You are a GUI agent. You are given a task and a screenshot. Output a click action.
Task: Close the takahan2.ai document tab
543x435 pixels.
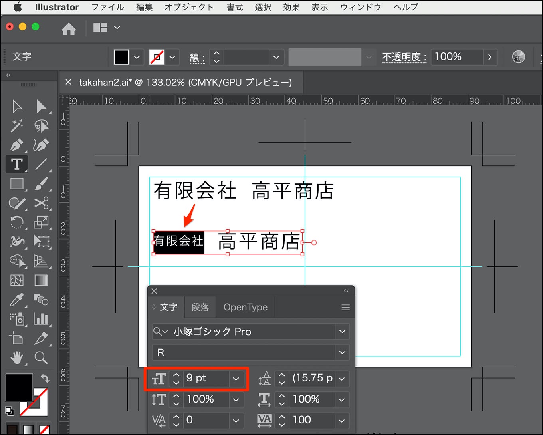pos(68,82)
